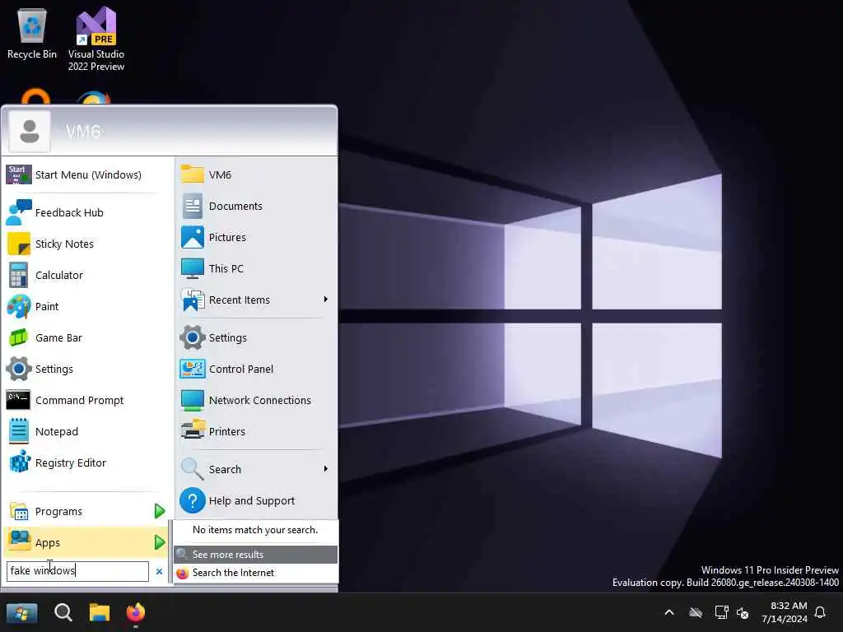843x632 pixels.
Task: Click the OneDrive cloud tray icon
Action: (x=696, y=612)
